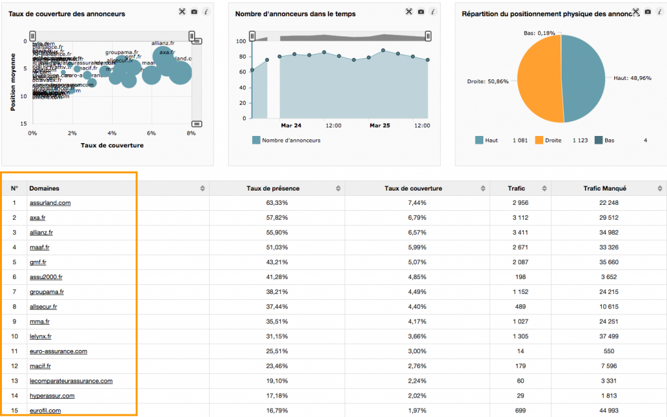Screen dimensions: 667x417
Task: Open the allianz.fr domain link
Action: click(41, 233)
